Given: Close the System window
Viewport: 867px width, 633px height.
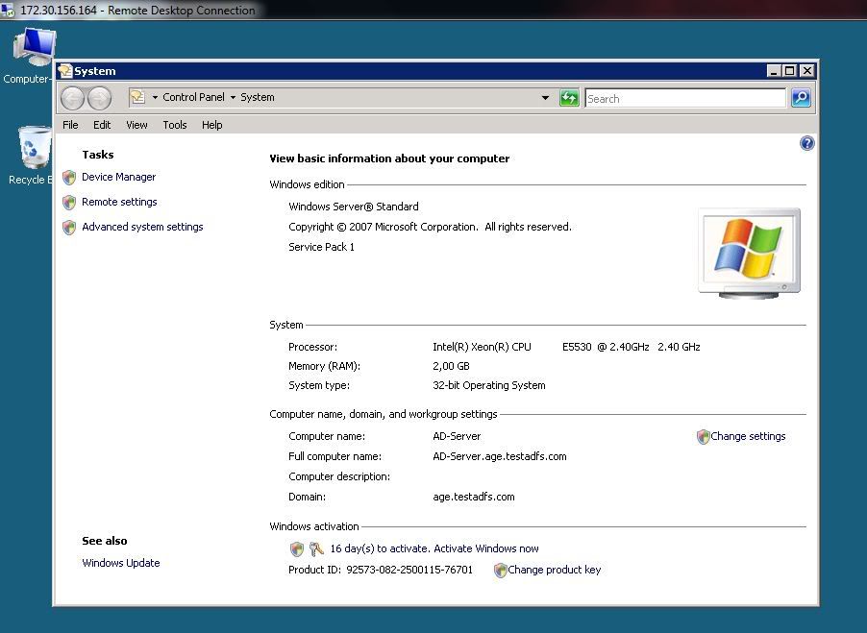Looking at the screenshot, I should [807, 71].
